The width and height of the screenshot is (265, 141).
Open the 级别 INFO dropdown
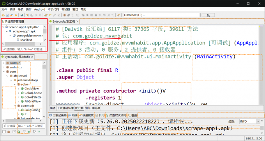click(249, 121)
